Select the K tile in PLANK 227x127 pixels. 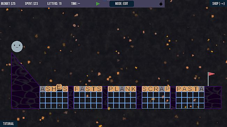pos(133,89)
